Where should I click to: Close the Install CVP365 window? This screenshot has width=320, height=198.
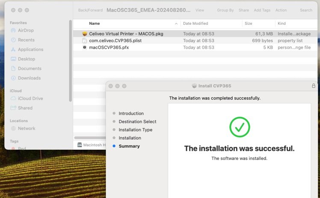pos(111,86)
